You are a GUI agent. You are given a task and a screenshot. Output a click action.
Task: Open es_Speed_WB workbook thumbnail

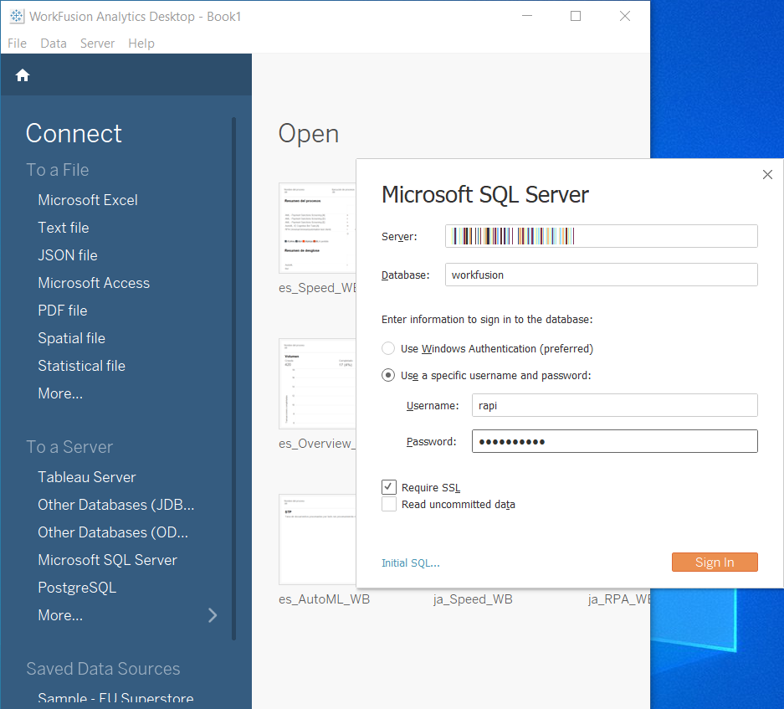pos(317,229)
